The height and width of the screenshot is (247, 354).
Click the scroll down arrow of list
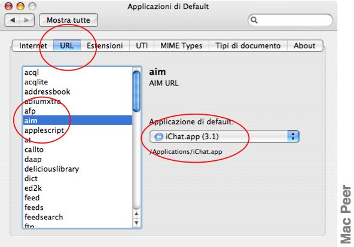[136, 222]
